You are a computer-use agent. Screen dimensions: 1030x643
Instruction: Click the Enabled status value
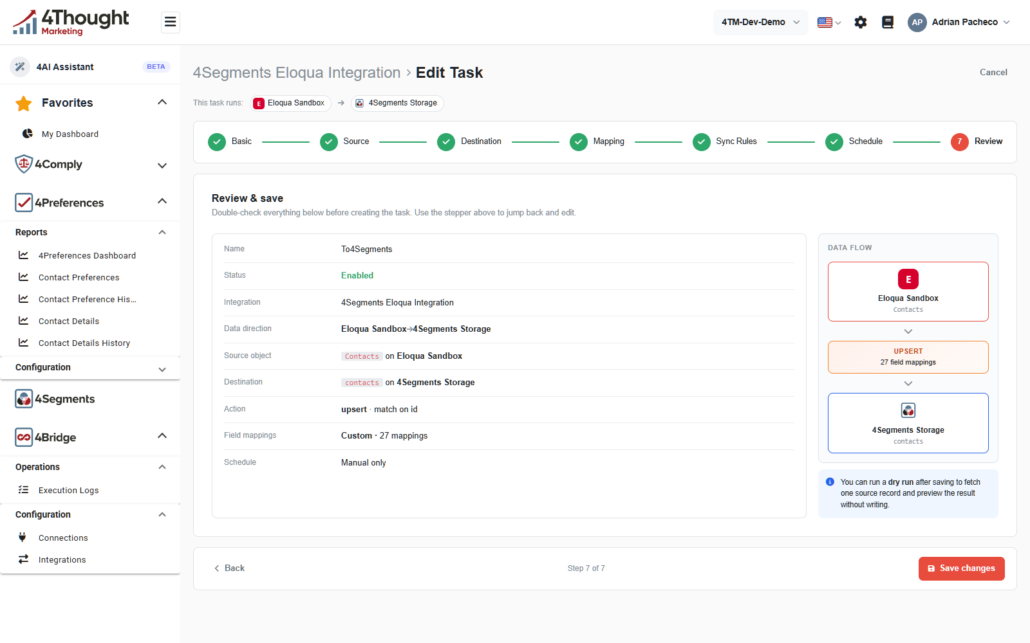tap(357, 275)
